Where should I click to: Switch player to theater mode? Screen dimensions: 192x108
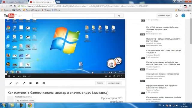pyautogui.click(x=118, y=76)
